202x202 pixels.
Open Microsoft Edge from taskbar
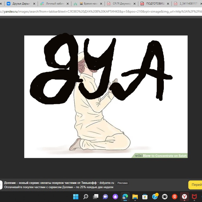[125, 197]
